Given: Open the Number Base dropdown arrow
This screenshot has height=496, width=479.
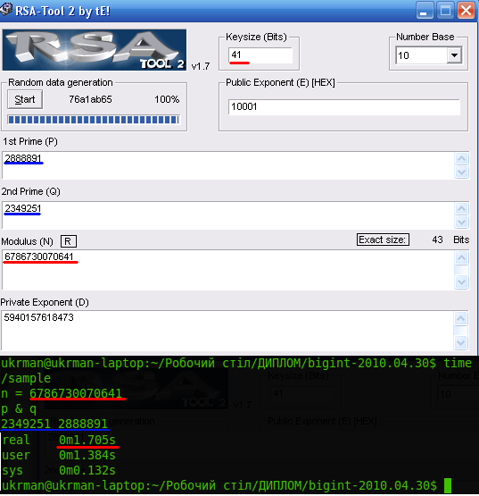Looking at the screenshot, I should pyautogui.click(x=454, y=55).
